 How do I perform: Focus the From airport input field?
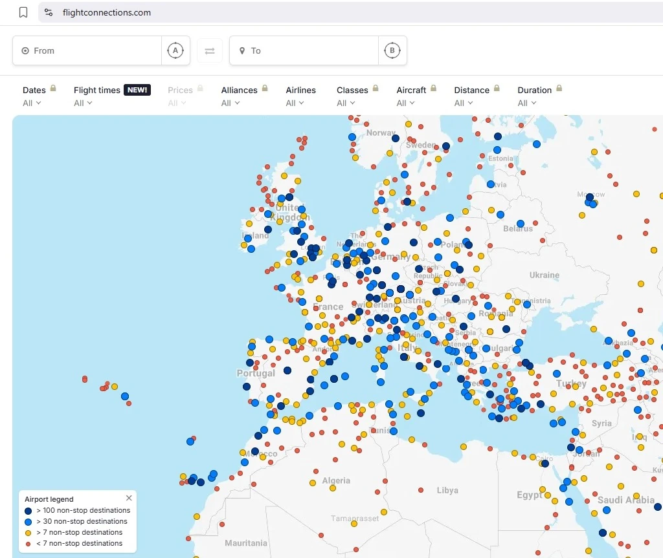tap(87, 50)
